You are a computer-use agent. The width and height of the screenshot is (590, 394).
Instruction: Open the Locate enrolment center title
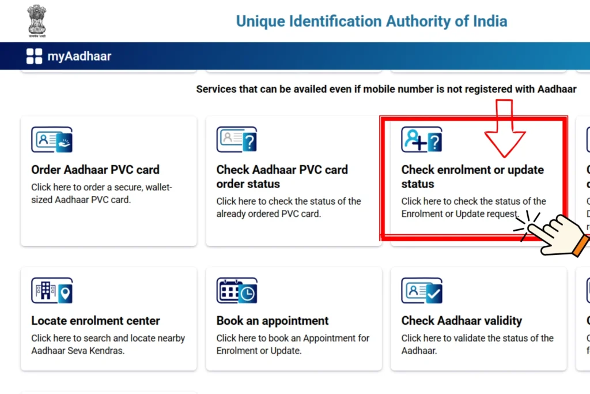tap(96, 321)
